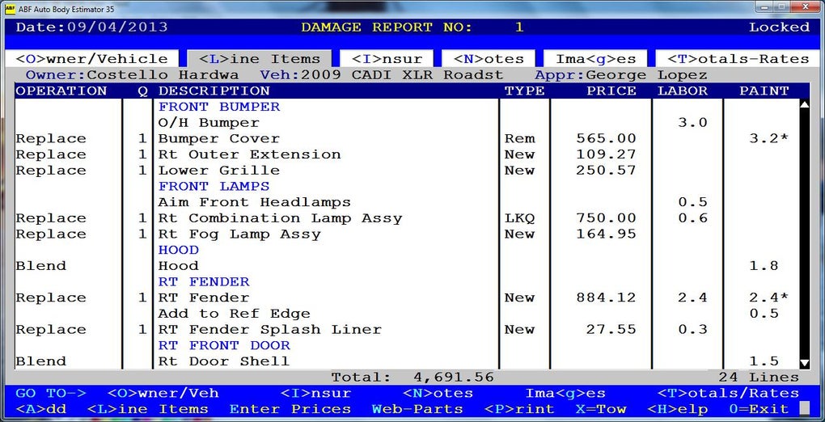825x422 pixels.
Task: Select the Rt Outer Extension line
Action: (249, 154)
